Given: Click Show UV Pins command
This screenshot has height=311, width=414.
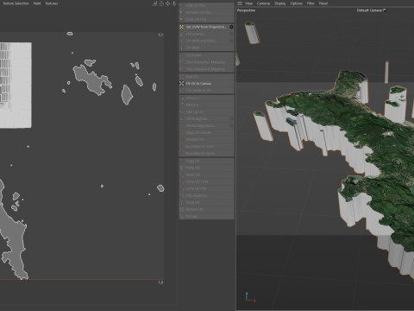Looking at the screenshot, I should 206,19.
